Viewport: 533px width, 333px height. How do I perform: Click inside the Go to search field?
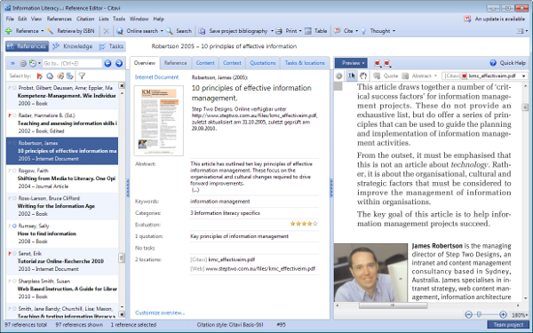[72, 63]
